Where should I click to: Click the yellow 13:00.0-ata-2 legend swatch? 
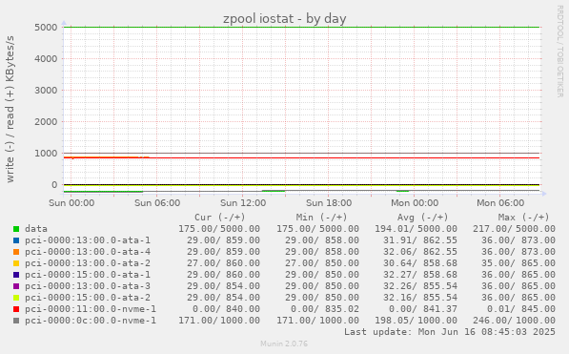pos(16,263)
